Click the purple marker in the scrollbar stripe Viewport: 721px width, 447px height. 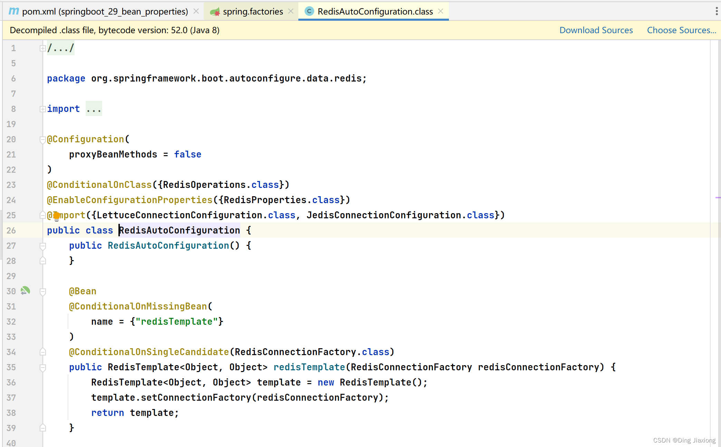pos(718,198)
